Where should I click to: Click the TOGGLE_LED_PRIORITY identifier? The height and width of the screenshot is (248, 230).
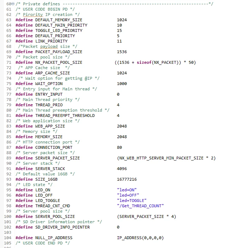(59, 30)
